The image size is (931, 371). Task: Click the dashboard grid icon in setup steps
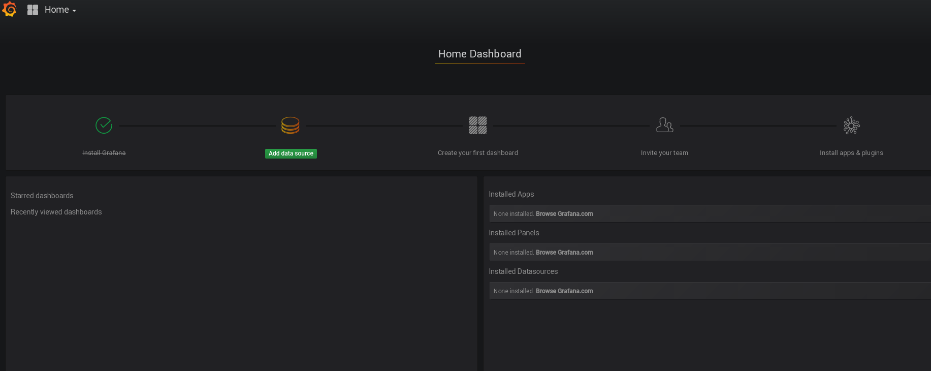478,125
